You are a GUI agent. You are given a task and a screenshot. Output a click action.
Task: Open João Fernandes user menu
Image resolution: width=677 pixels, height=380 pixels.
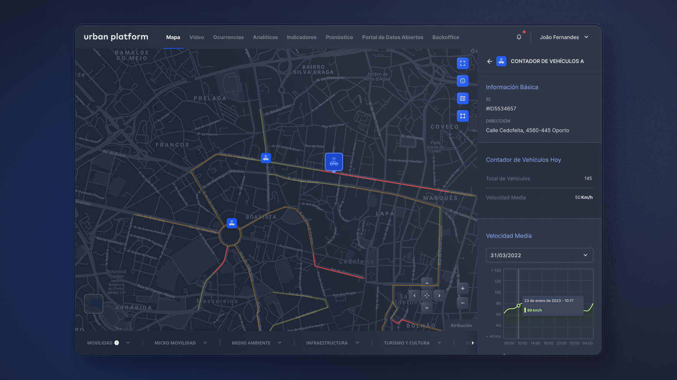(x=564, y=37)
